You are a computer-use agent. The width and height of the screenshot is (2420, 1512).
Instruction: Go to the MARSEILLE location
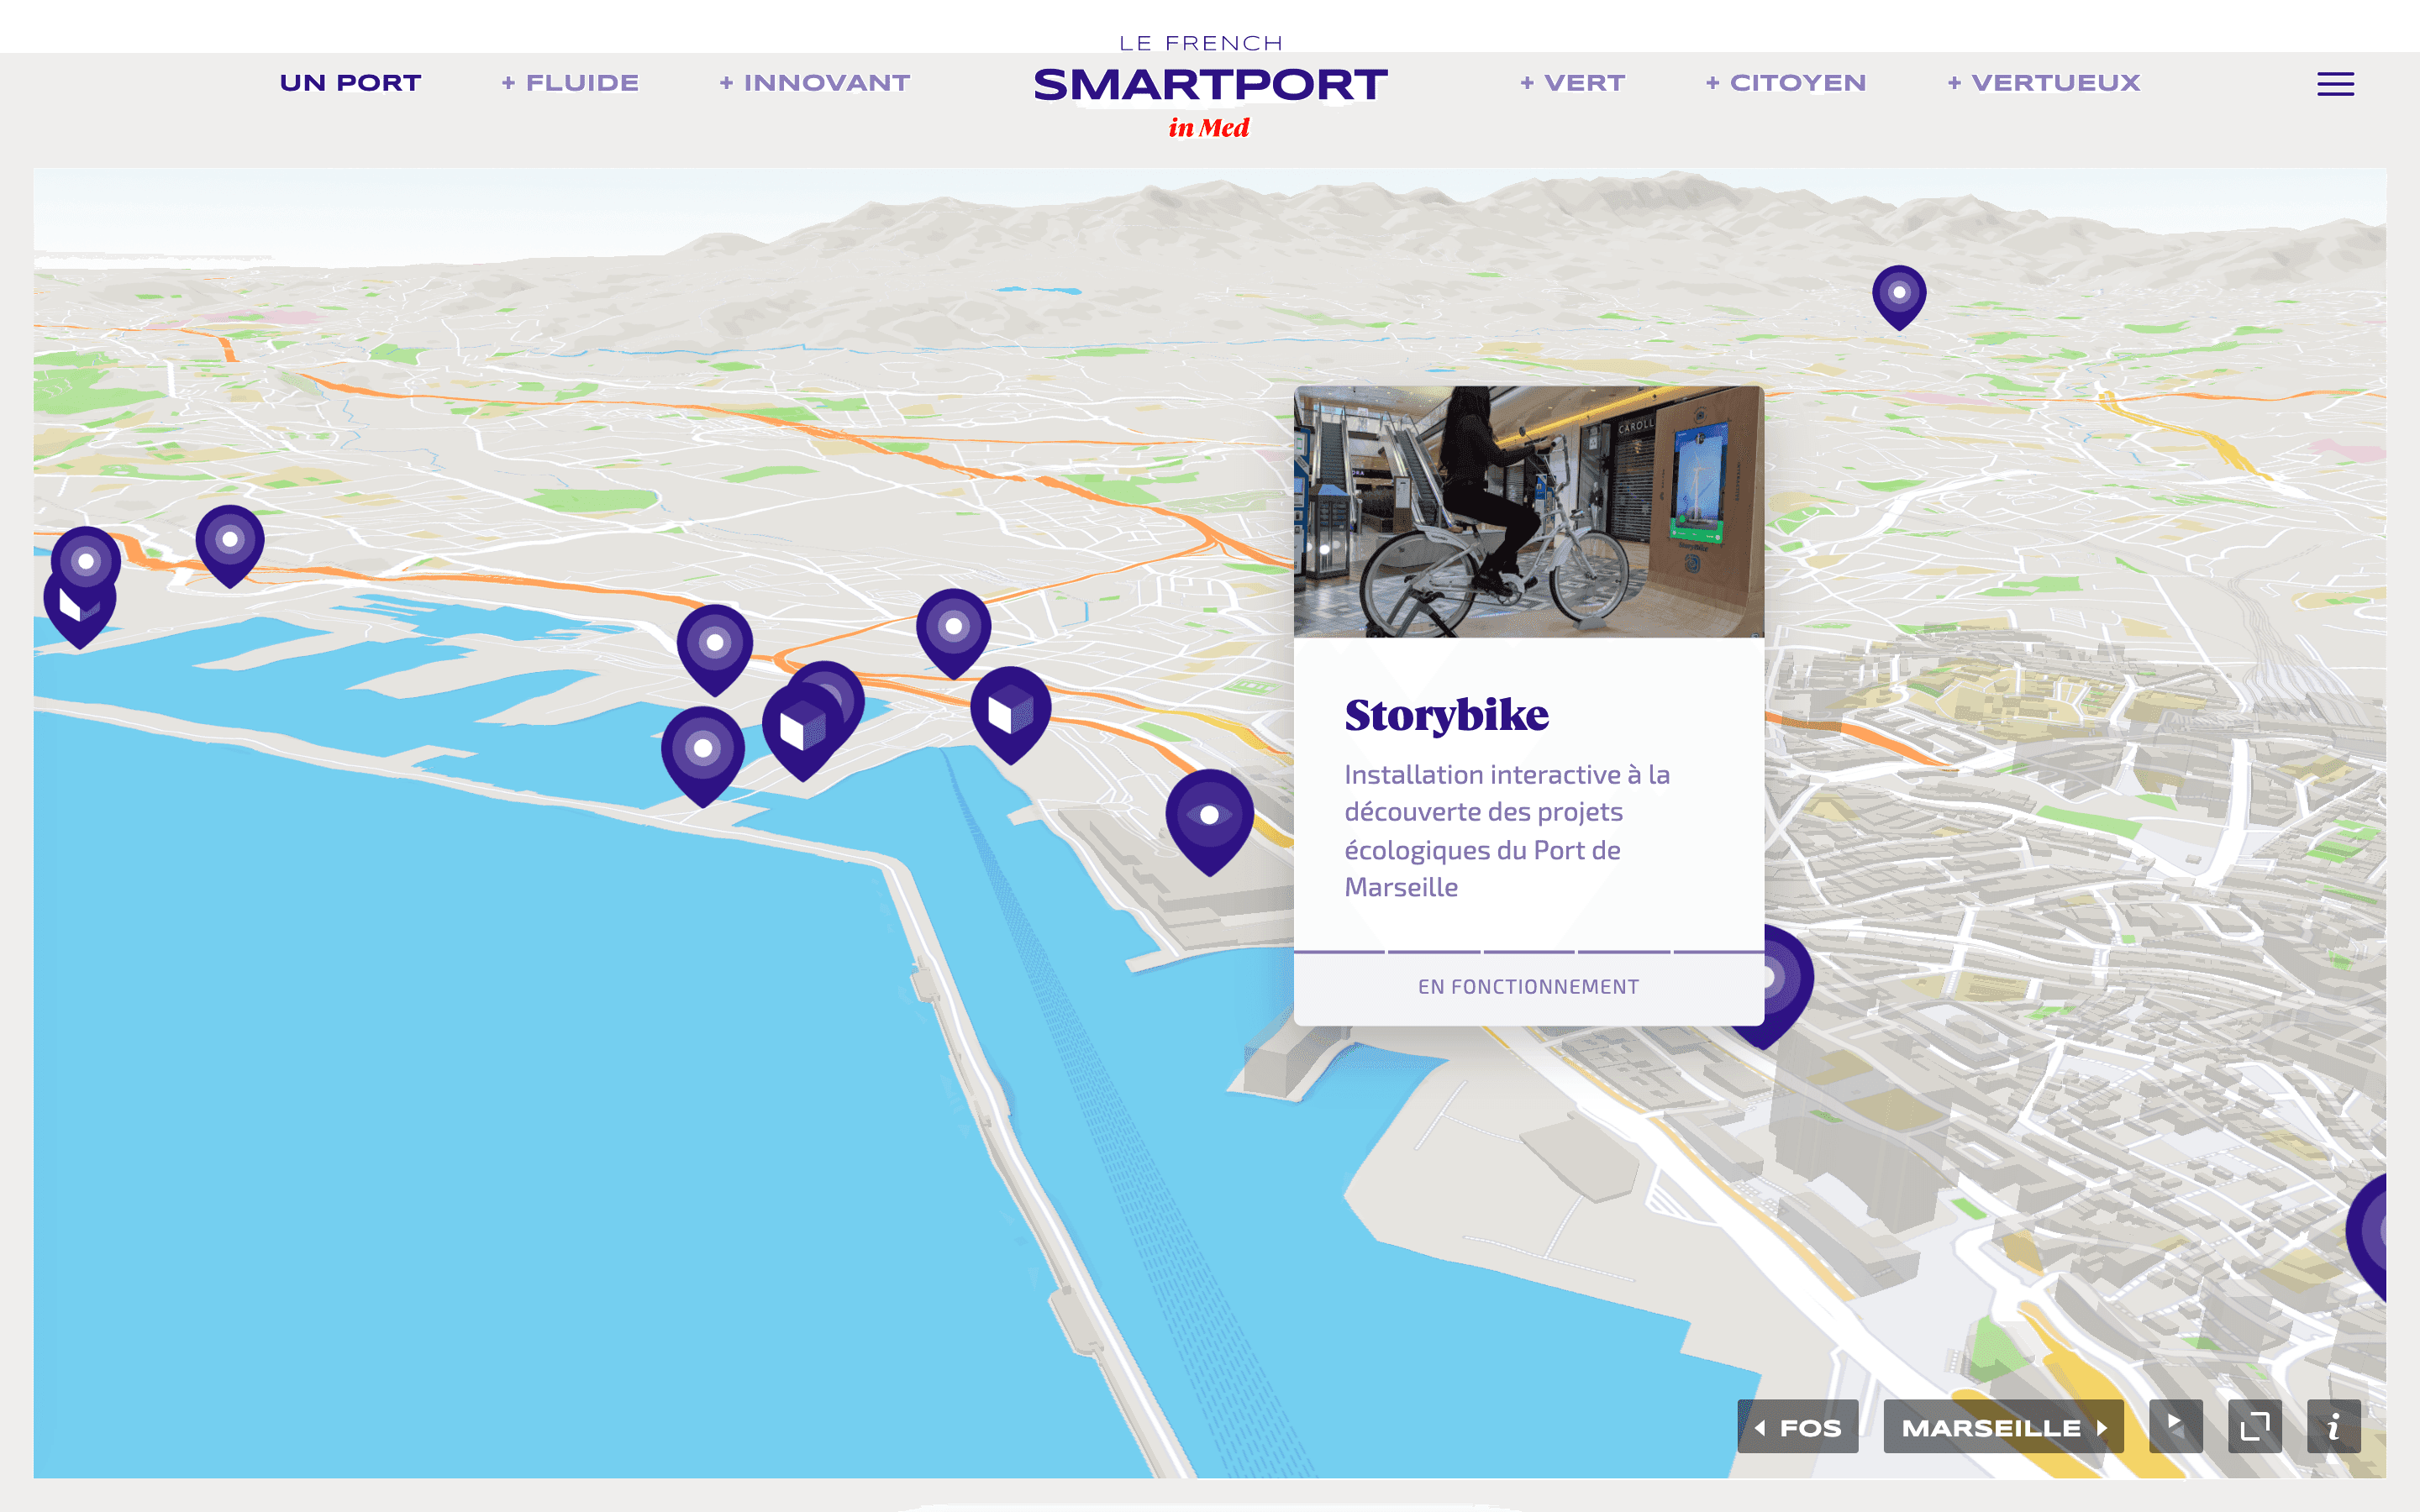point(2003,1427)
